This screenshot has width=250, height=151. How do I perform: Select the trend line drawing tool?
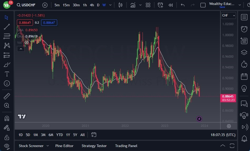7,26
